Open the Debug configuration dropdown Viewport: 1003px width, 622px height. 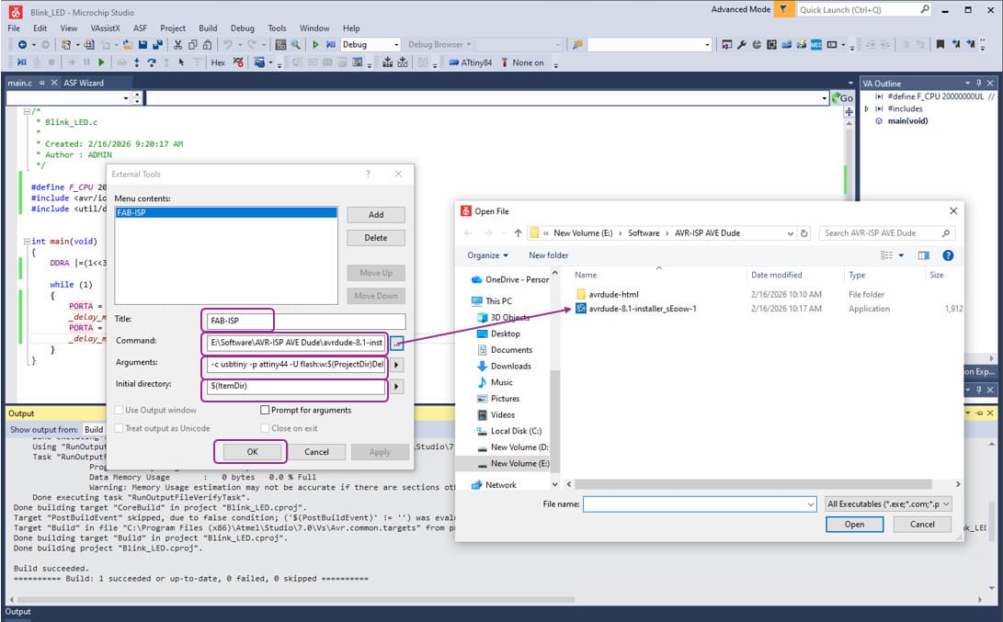click(396, 45)
